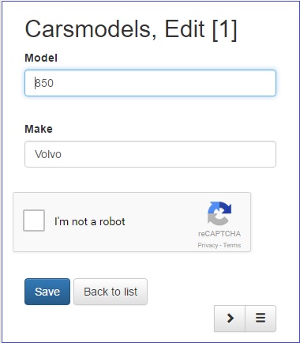Click the Make field label

tap(39, 129)
